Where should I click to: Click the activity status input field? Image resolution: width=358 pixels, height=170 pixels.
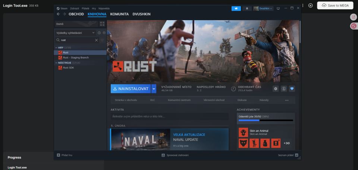(x=169, y=117)
